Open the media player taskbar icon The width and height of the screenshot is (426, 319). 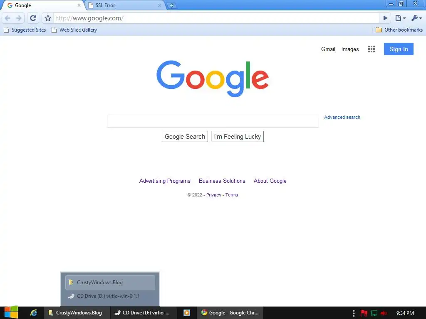point(187,312)
